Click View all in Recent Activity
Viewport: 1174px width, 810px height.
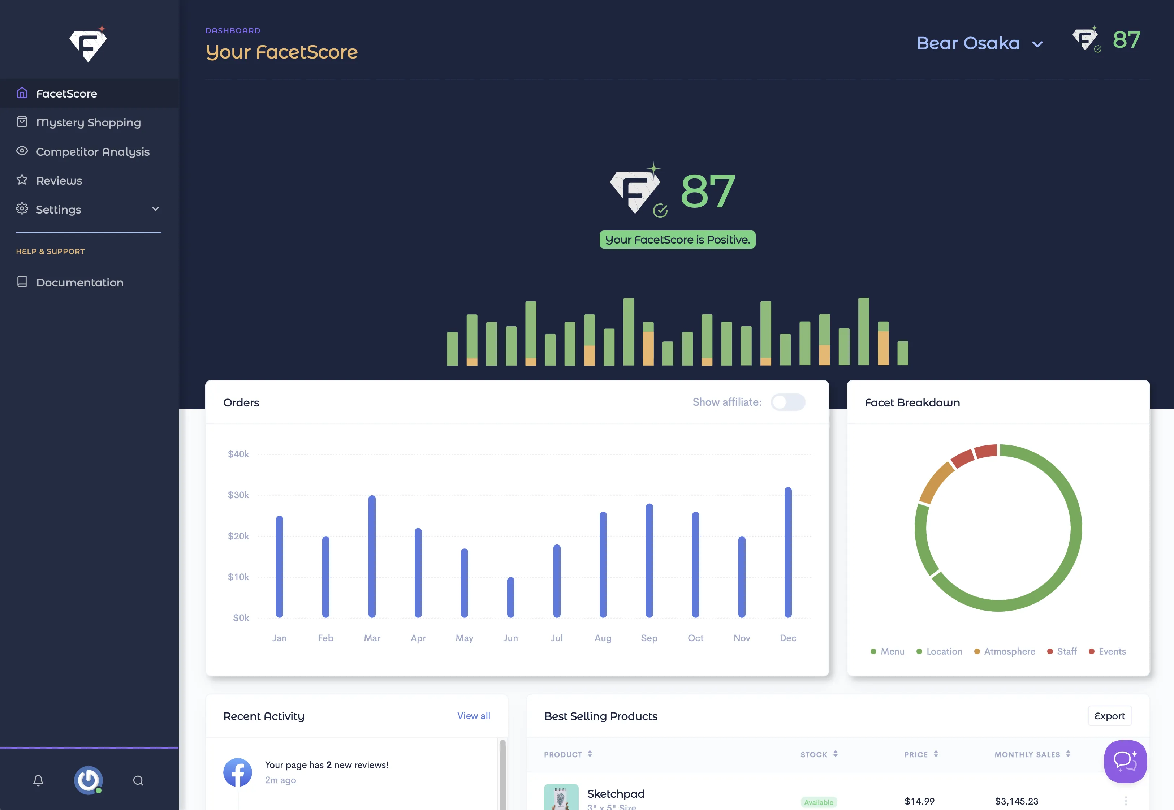pos(473,716)
